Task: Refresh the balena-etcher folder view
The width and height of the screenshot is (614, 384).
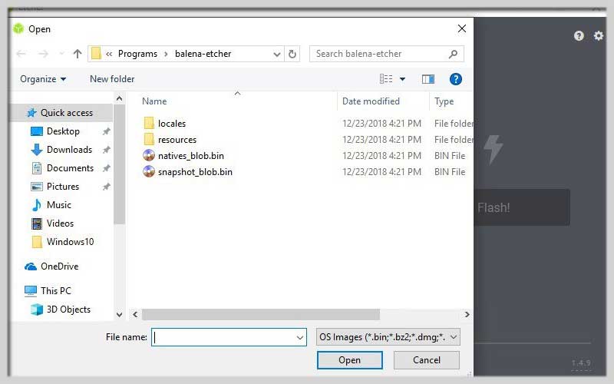Action: [292, 54]
